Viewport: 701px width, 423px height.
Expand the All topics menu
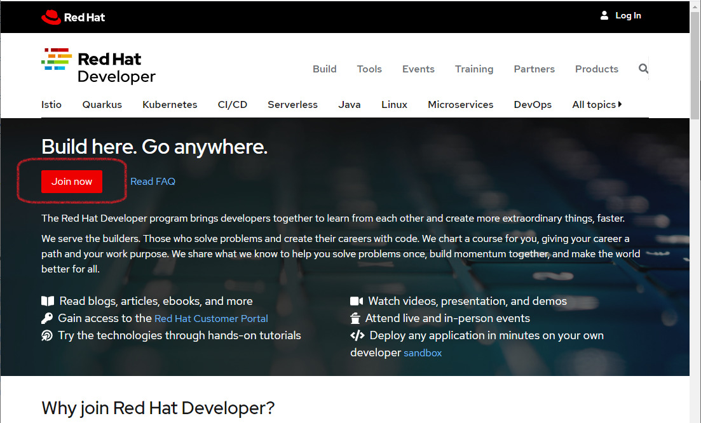(597, 105)
